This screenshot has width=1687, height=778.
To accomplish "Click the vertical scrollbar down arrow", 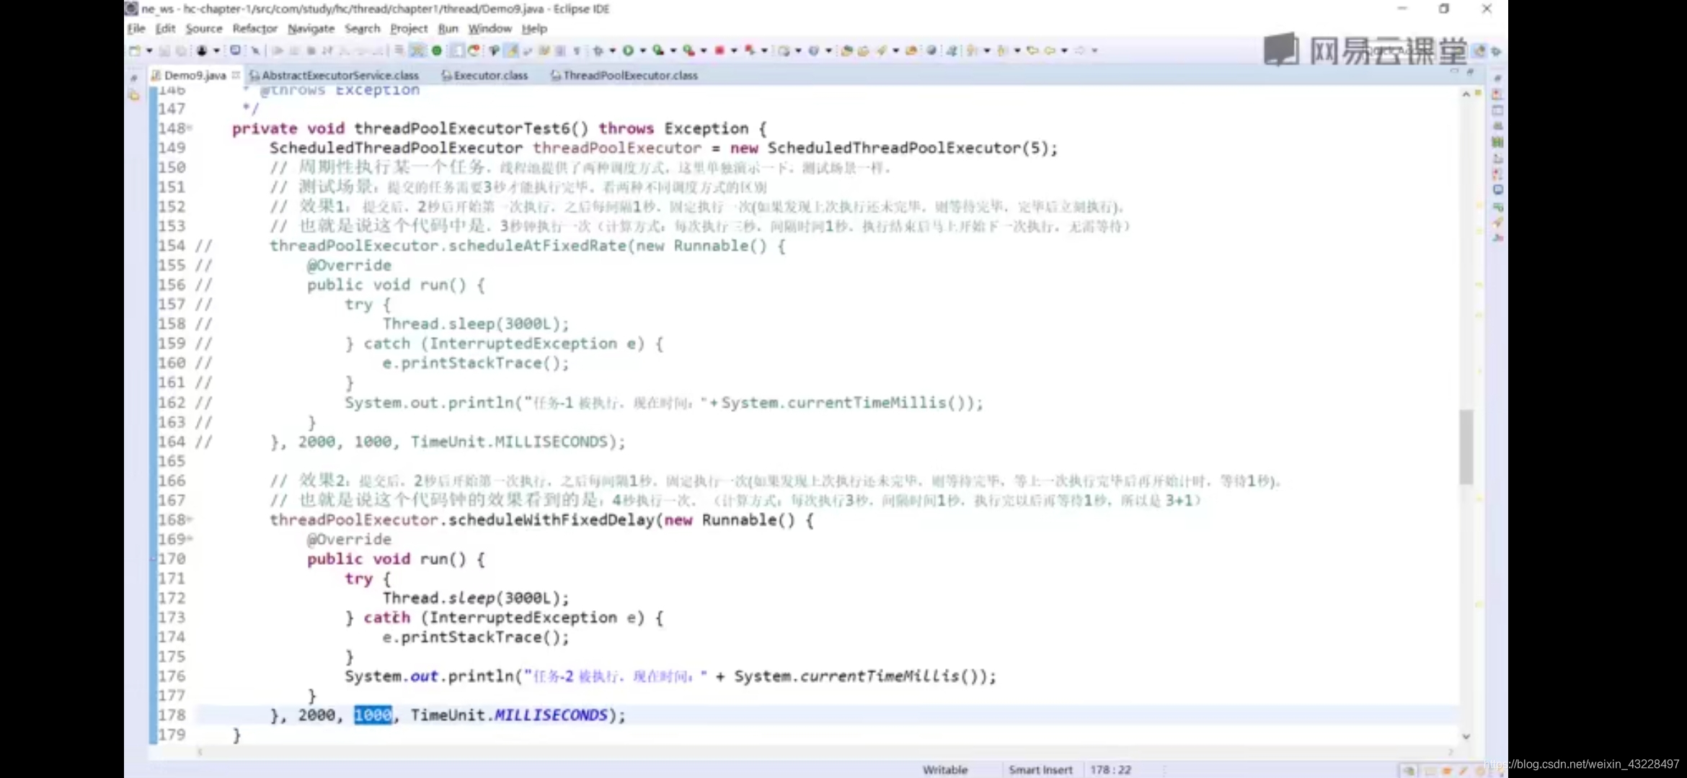I will (x=1466, y=737).
